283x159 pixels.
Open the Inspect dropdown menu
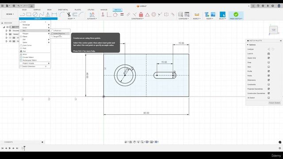(x=197, y=19)
